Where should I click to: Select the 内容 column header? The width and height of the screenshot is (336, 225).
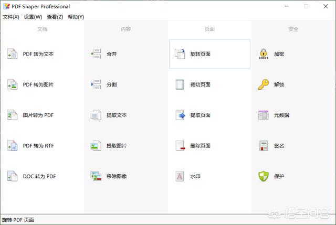tap(126, 29)
